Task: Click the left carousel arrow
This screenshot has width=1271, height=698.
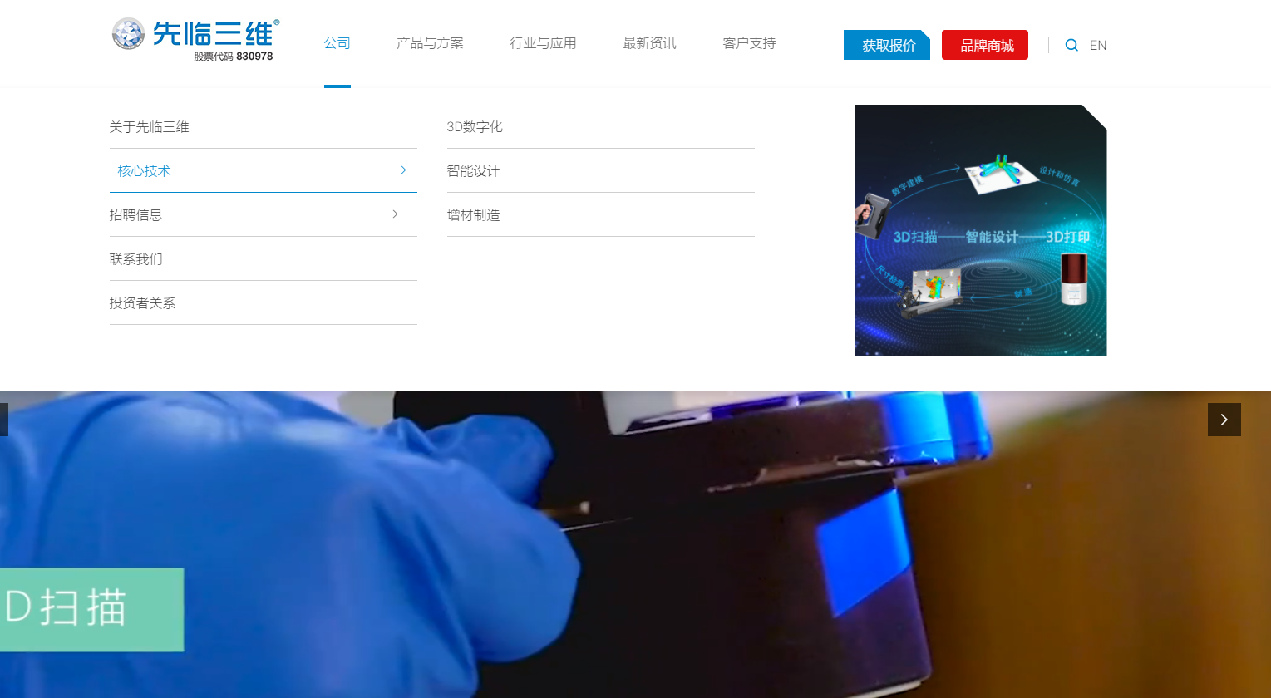Action: [x=2, y=420]
